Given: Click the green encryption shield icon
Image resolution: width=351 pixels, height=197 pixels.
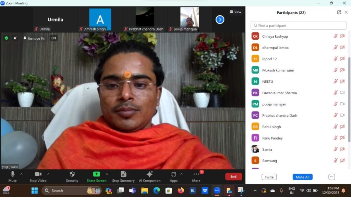Looking at the screenshot, I should click(x=6, y=38).
